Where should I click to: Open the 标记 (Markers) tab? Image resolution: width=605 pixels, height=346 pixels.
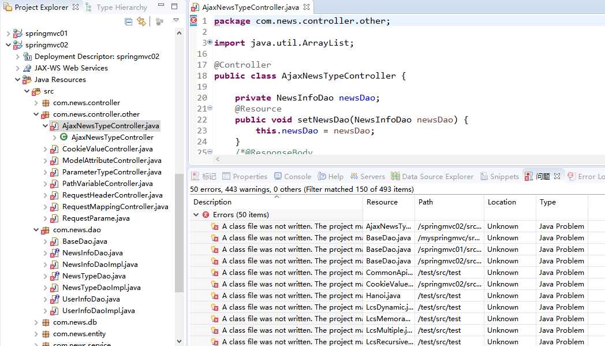click(x=204, y=177)
